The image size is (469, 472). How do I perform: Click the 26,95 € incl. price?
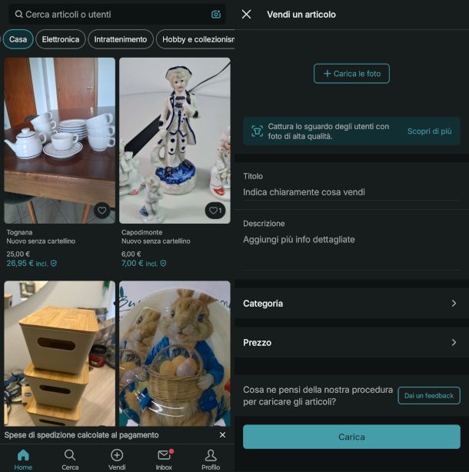point(27,264)
